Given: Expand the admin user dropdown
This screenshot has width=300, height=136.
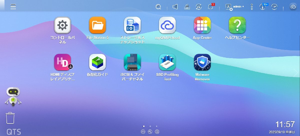Looking at the screenshot, I should [x=235, y=7].
